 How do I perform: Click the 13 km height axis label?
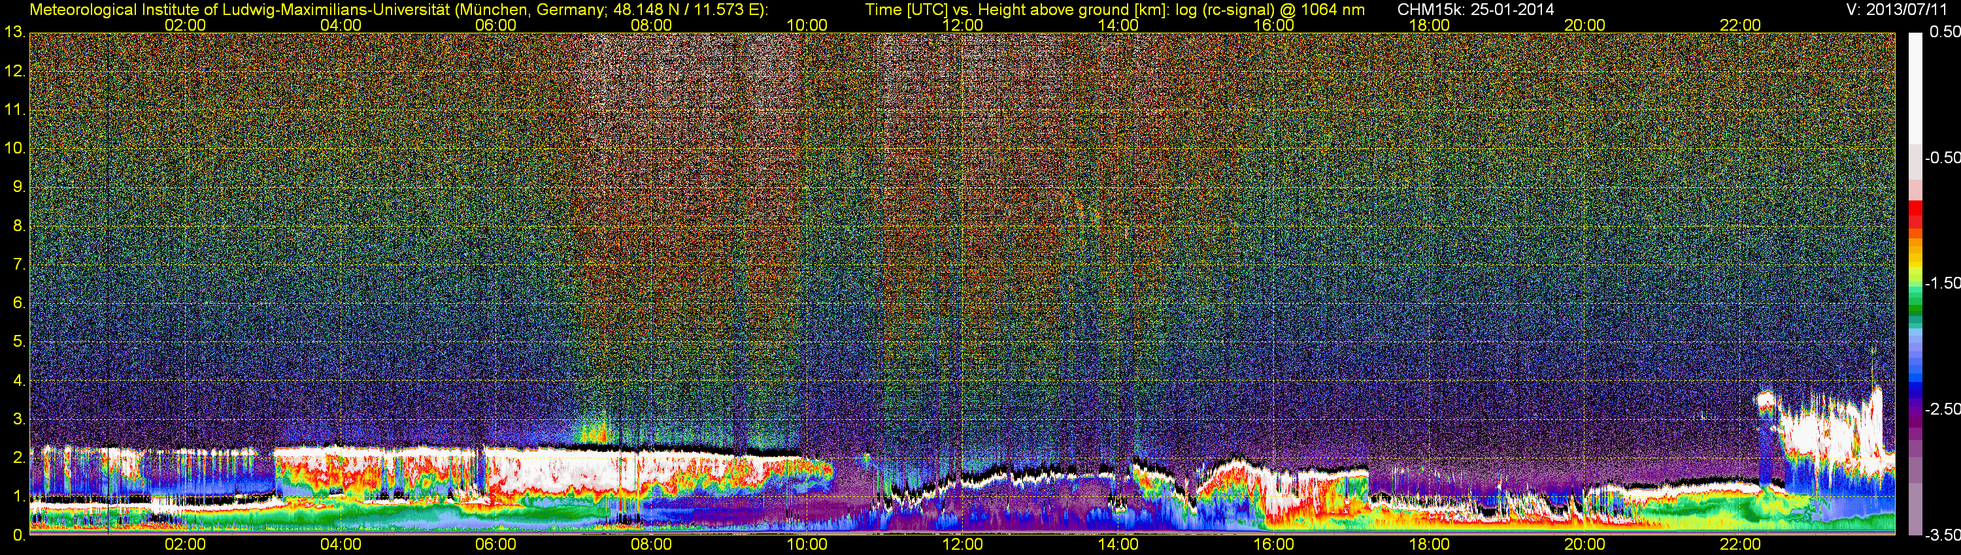pos(14,33)
